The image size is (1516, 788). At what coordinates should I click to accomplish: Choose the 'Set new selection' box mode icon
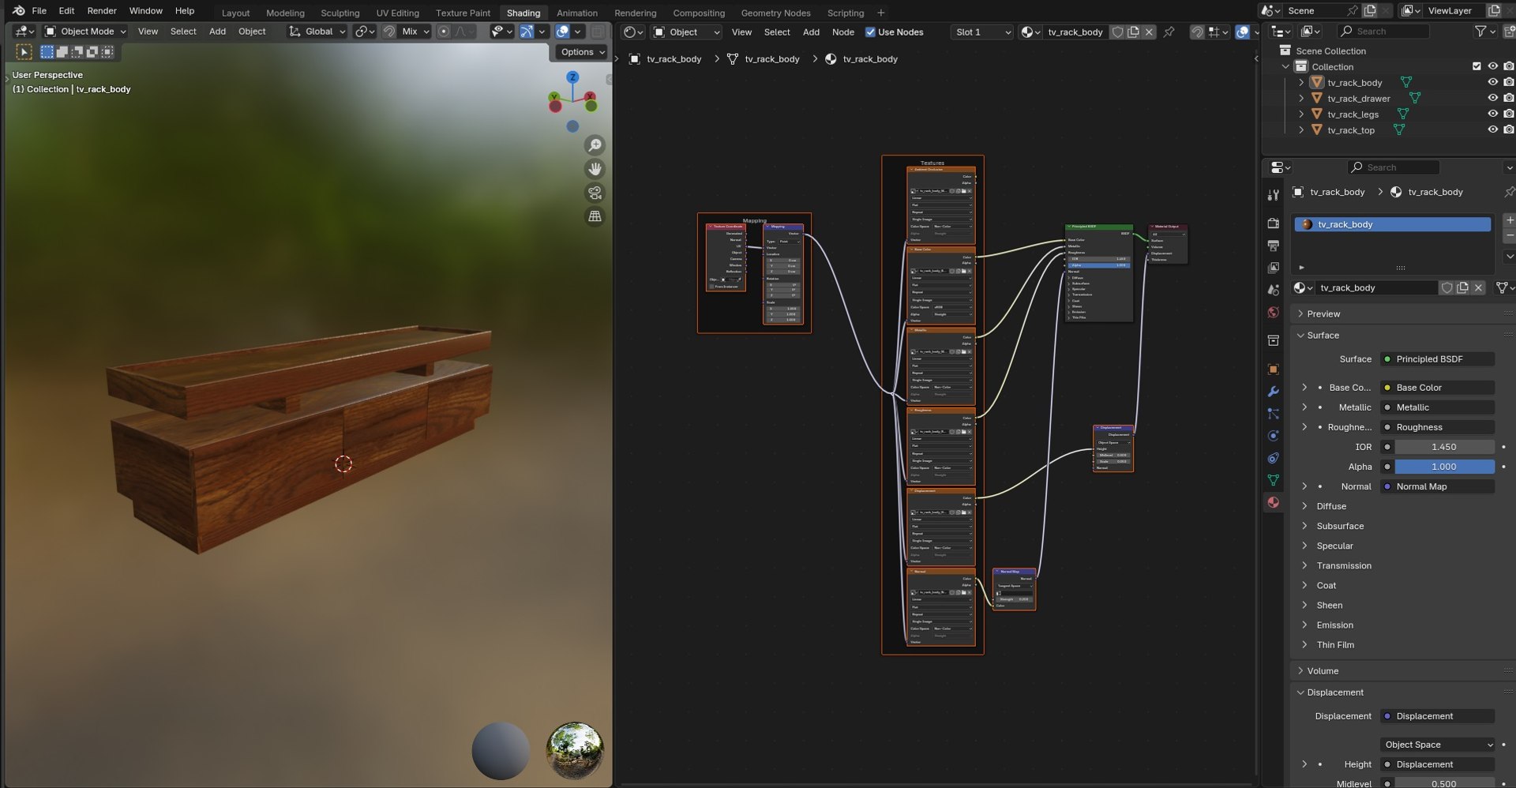[47, 52]
